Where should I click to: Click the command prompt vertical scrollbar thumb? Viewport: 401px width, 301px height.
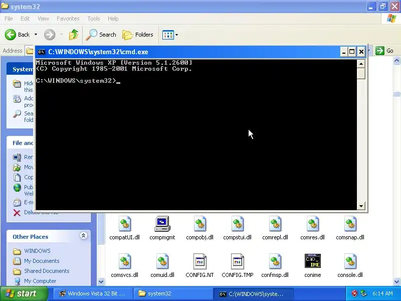pos(361,73)
